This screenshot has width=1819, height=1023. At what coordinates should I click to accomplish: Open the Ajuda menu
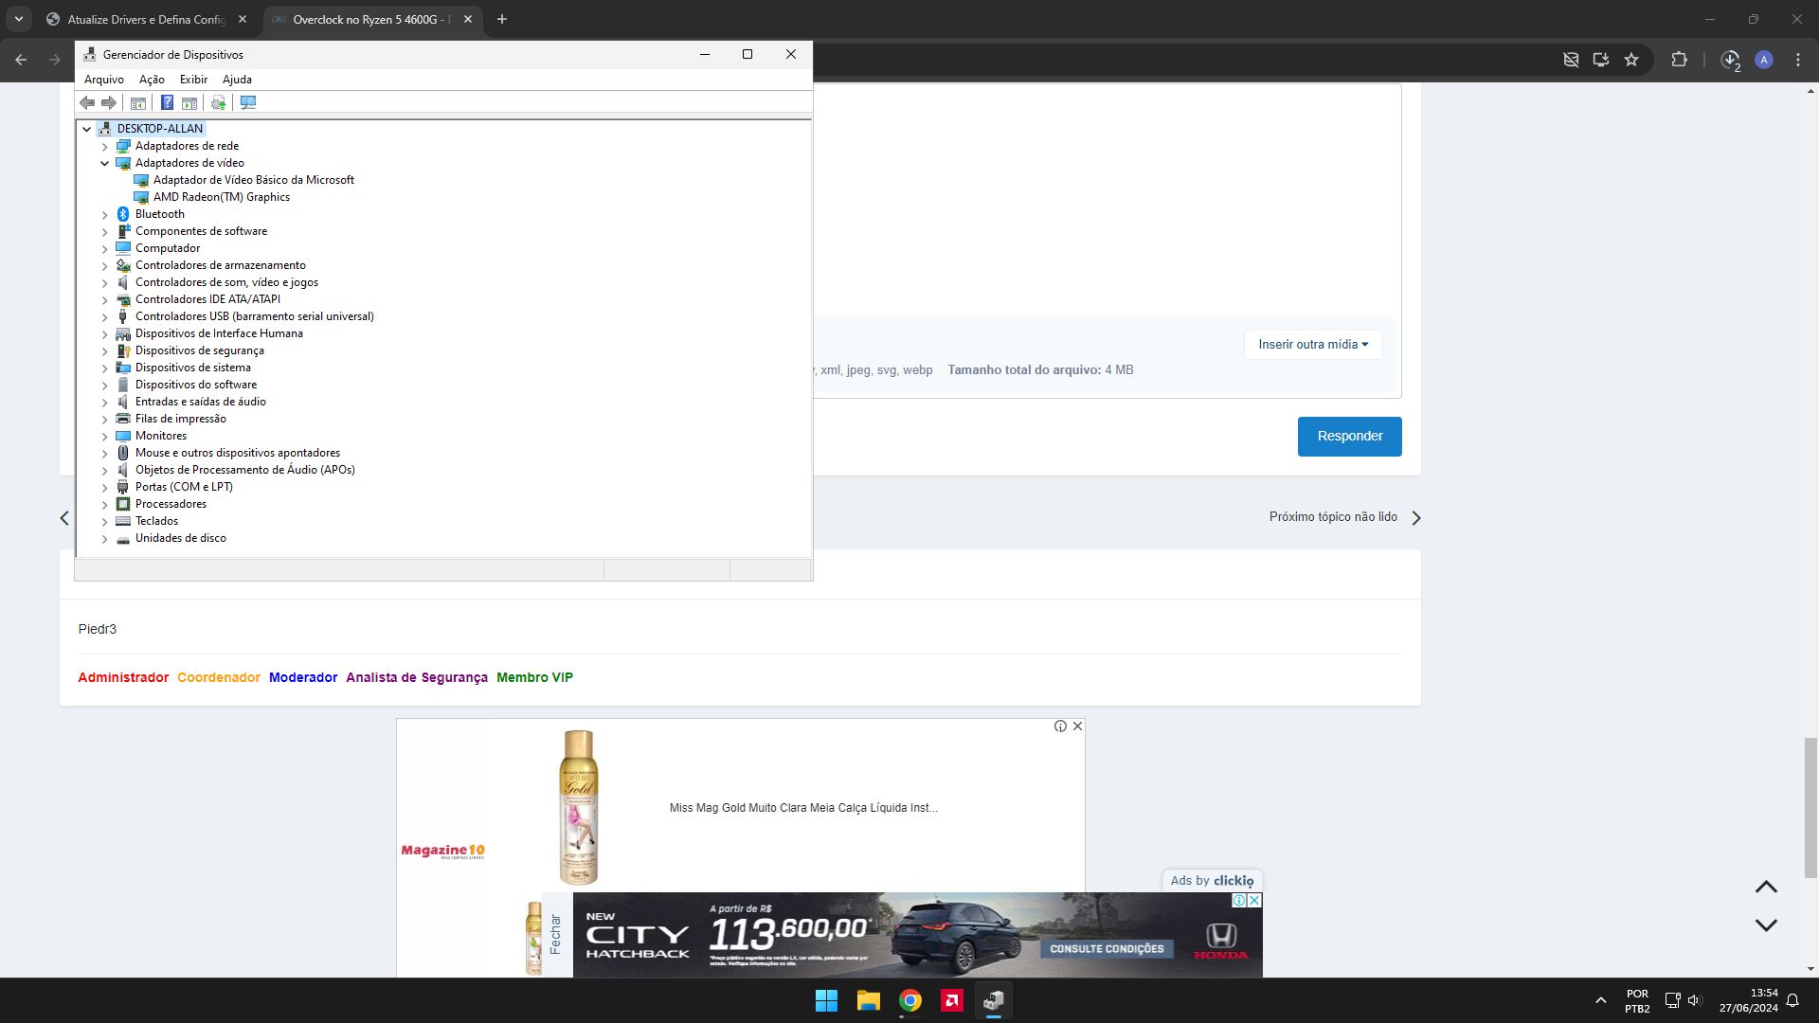[237, 80]
